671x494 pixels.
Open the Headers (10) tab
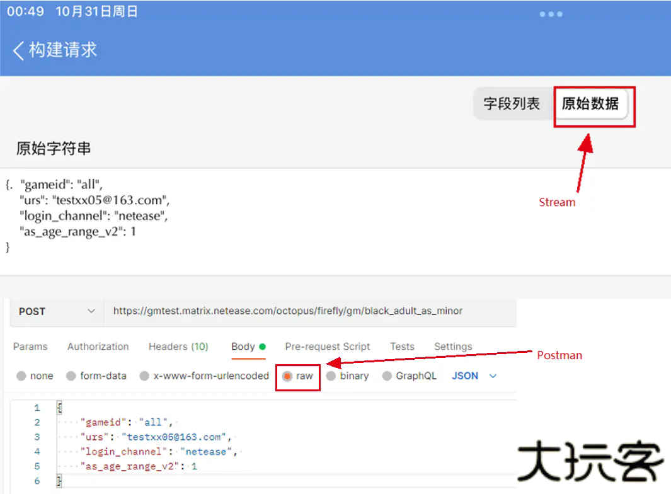coord(178,347)
